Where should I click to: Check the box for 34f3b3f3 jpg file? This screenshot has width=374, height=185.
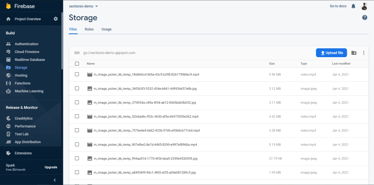77,88
